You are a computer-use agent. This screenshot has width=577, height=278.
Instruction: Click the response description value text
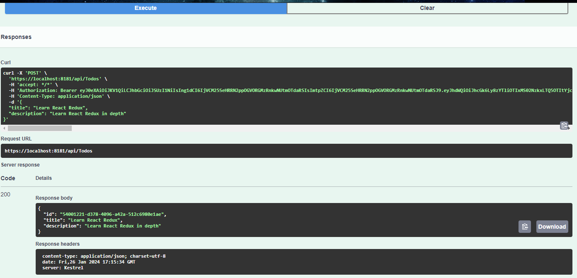pos(122,226)
